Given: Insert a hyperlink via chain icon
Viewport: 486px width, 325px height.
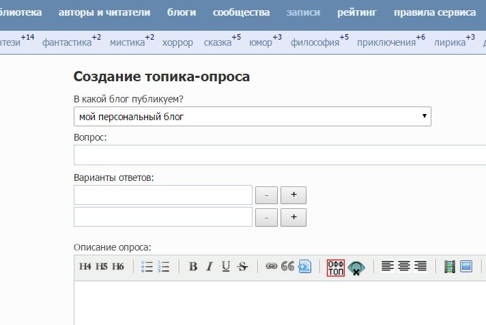Looking at the screenshot, I should 272,267.
